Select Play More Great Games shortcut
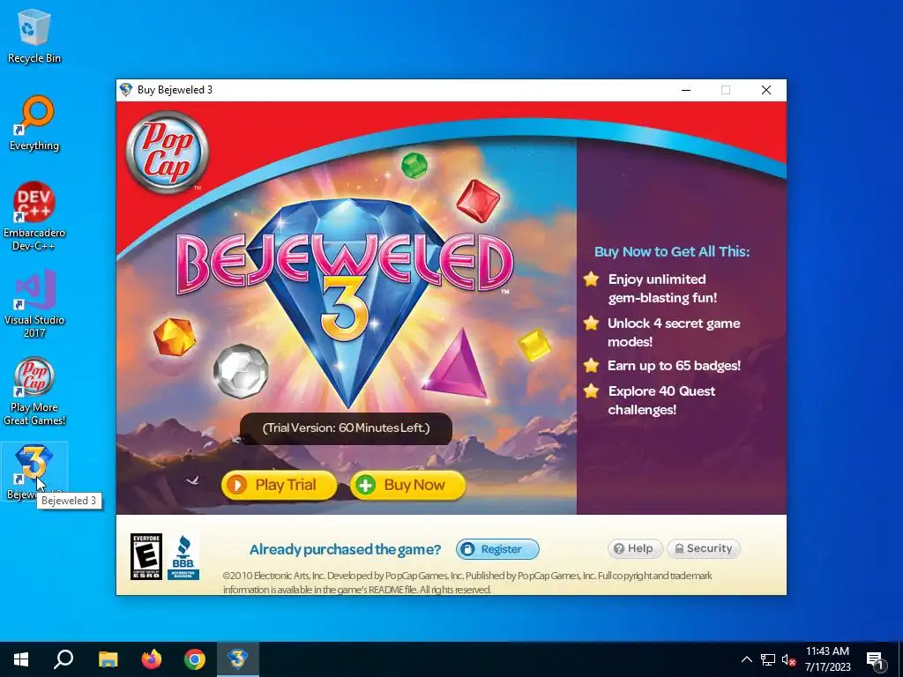Viewport: 903px width, 677px height. point(34,391)
